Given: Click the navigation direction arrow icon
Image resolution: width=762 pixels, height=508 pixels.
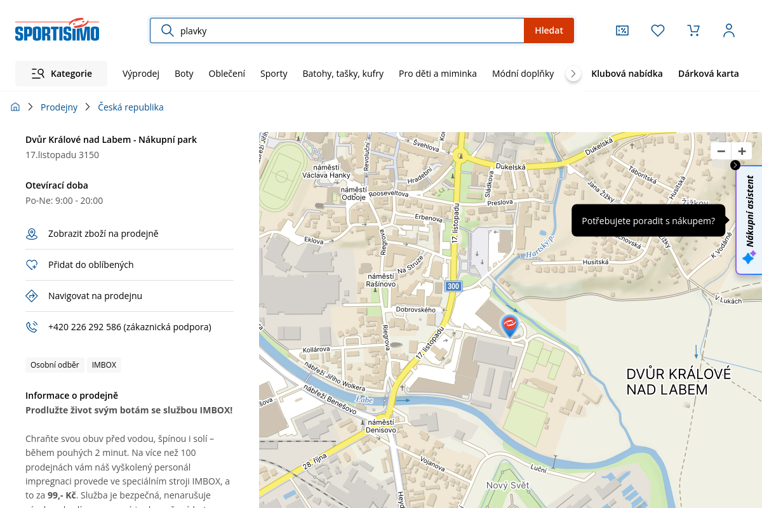Looking at the screenshot, I should pyautogui.click(x=32, y=296).
